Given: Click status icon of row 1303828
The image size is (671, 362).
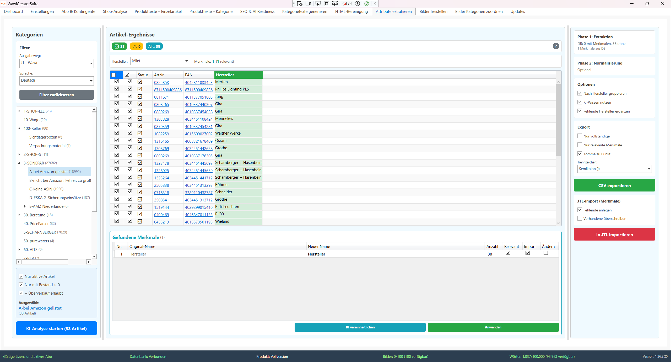Looking at the screenshot, I should pyautogui.click(x=140, y=119).
